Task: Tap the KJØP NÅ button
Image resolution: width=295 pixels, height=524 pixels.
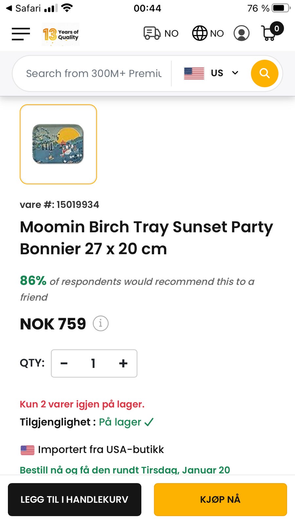Action: [x=220, y=499]
